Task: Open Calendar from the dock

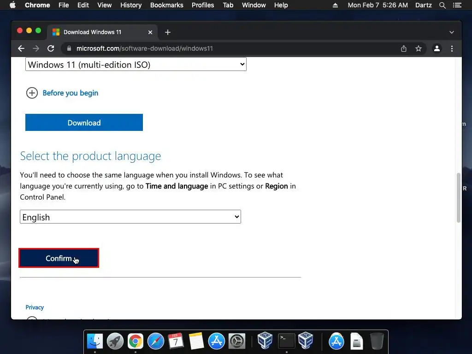Action: [x=176, y=341]
